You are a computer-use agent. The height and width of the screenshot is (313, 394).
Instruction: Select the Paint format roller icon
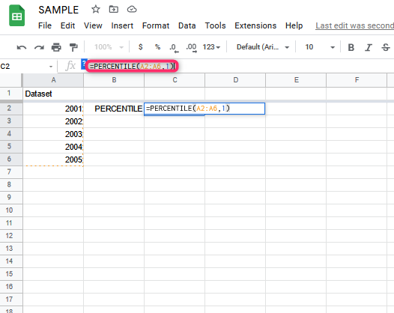pos(73,47)
